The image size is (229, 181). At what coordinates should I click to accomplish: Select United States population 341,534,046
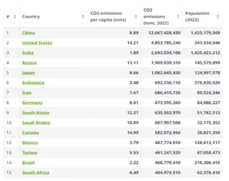point(208,43)
